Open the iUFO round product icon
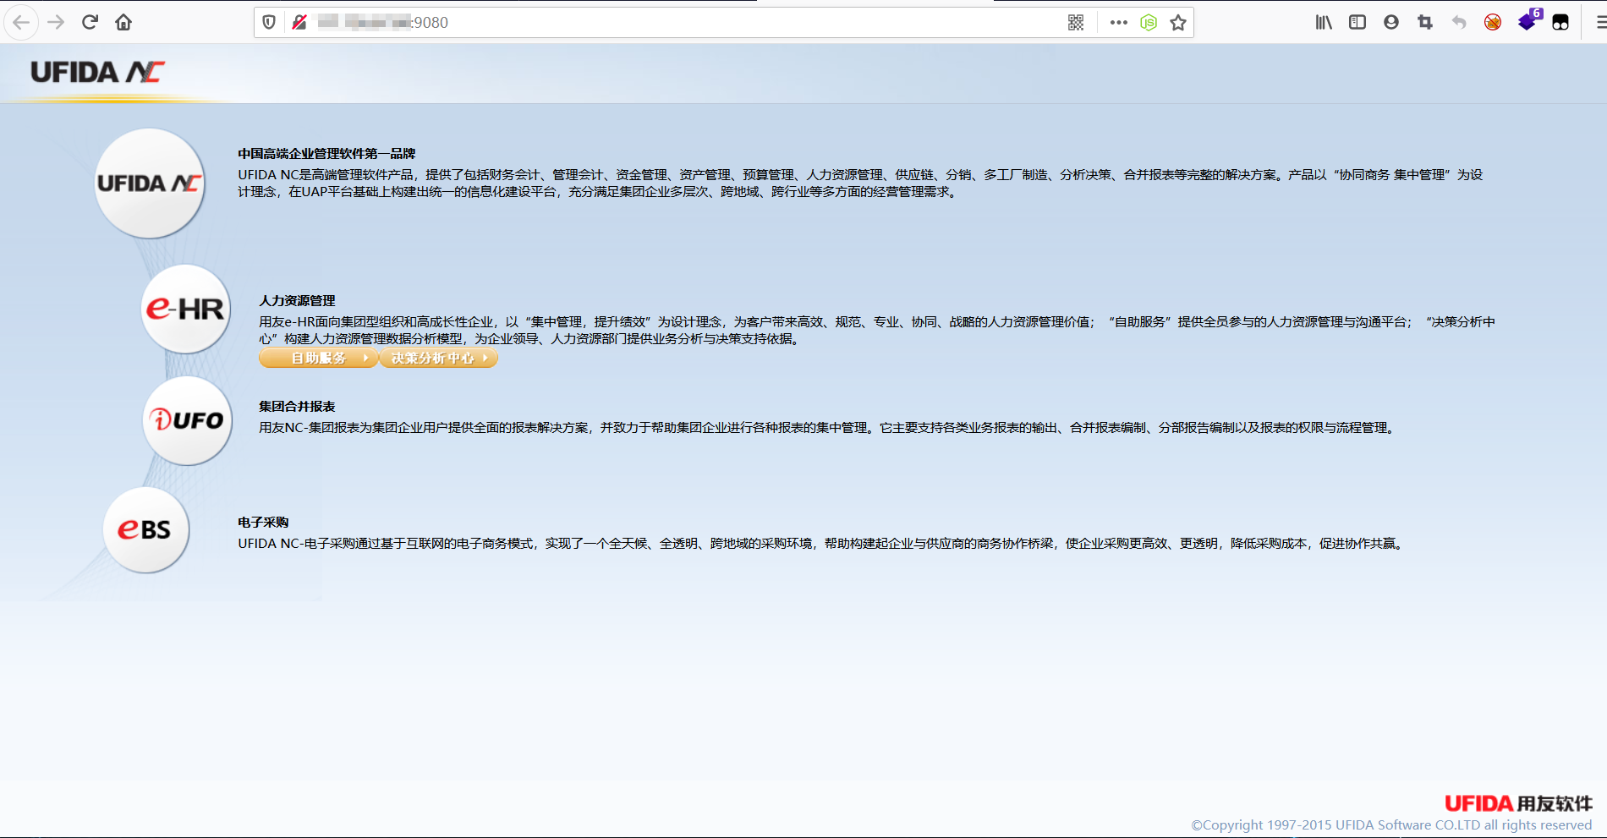 (187, 420)
